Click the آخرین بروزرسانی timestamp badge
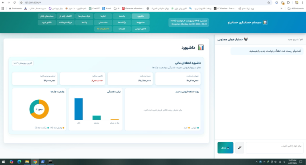Image resolution: width=306 pixels, height=165 pixels. pyautogui.click(x=23, y=63)
